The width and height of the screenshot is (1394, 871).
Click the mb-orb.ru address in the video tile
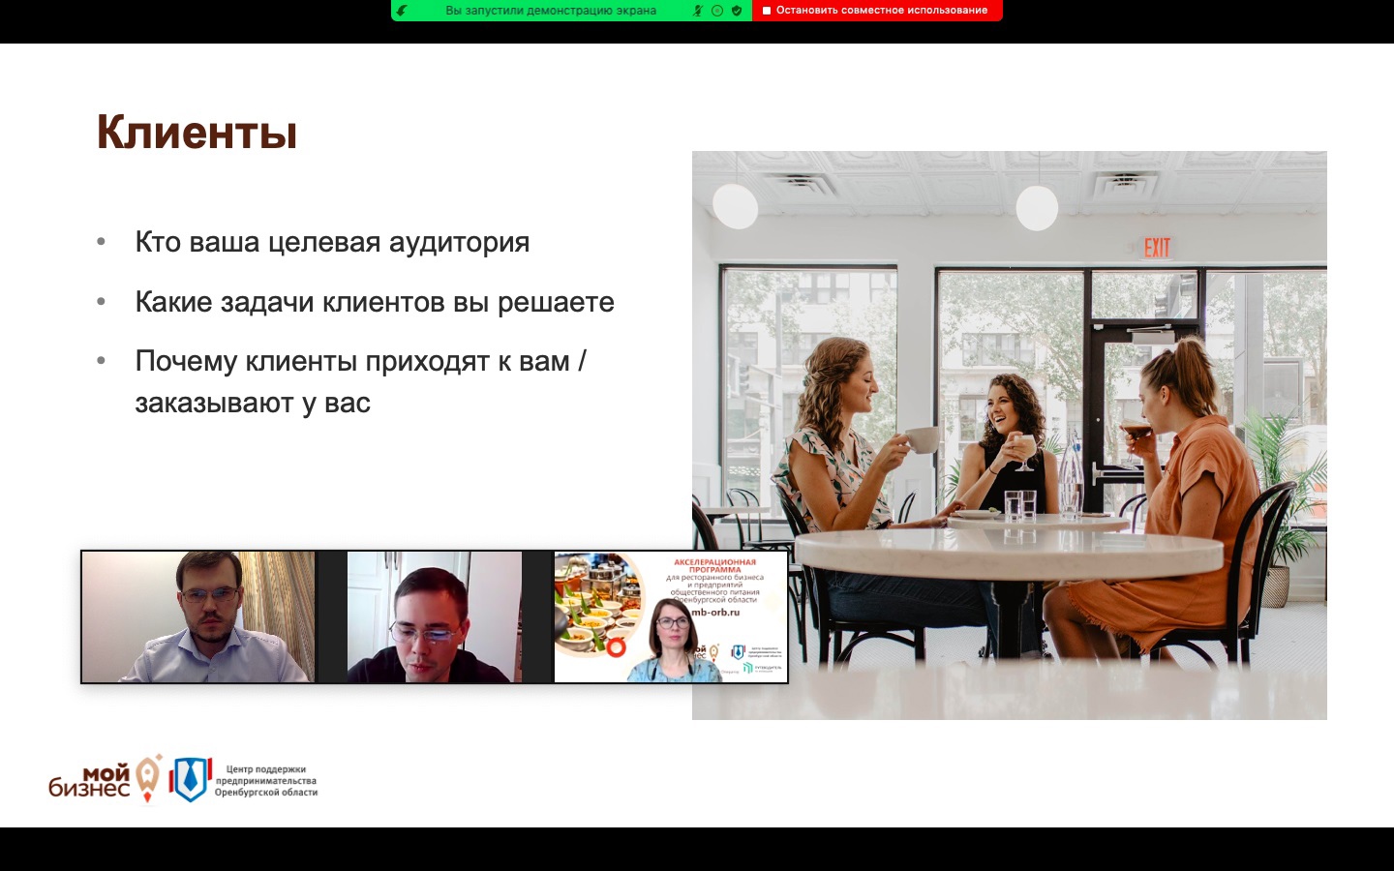coord(715,612)
